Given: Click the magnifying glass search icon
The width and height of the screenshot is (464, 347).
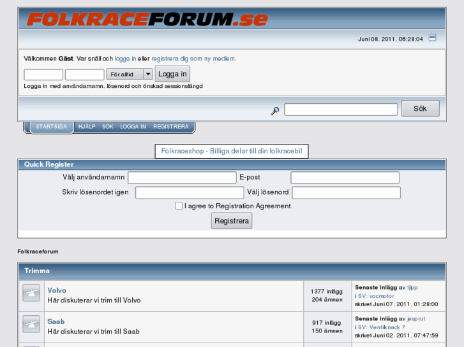Looking at the screenshot, I should point(275,111).
